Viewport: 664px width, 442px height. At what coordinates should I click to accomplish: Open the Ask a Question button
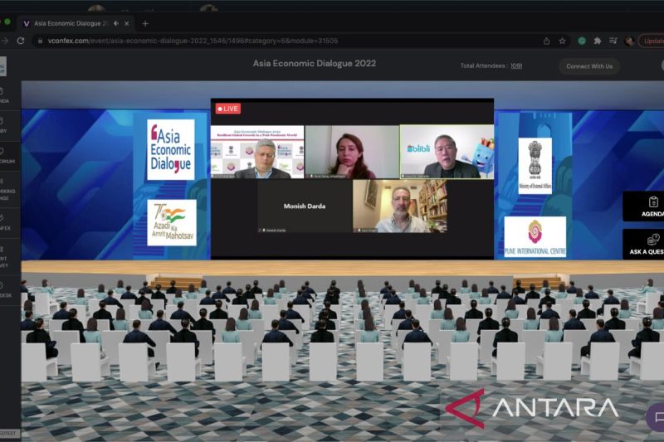(644, 245)
